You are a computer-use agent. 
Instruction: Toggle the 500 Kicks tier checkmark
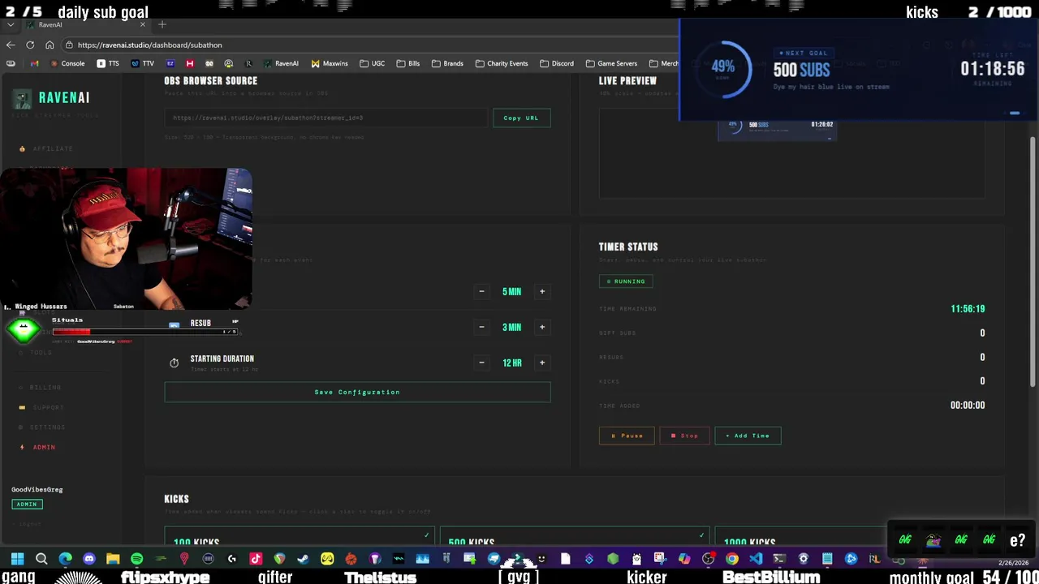tap(701, 535)
